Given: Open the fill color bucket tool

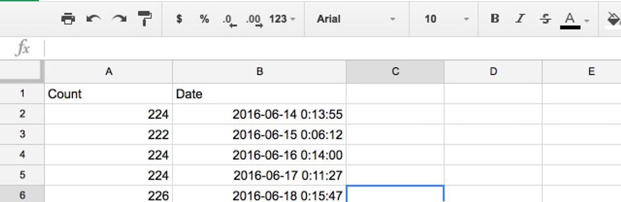Looking at the screenshot, I should coord(613,19).
